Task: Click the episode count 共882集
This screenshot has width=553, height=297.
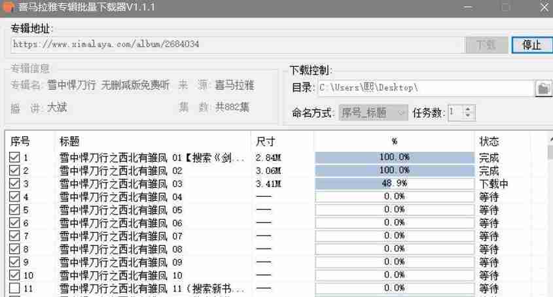Action: [232, 107]
